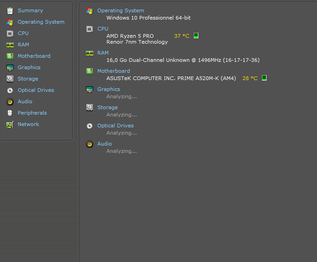Click the green motherboard temperature indicator
Screen dimensions: 317x262
point(264,78)
